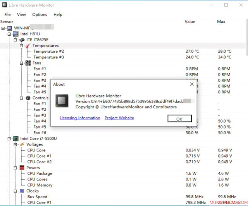
Task: Click the computer icon beside WIN-MF node
Action: point(10,28)
